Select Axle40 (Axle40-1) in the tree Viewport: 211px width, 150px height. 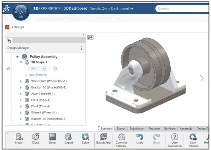click(x=43, y=94)
